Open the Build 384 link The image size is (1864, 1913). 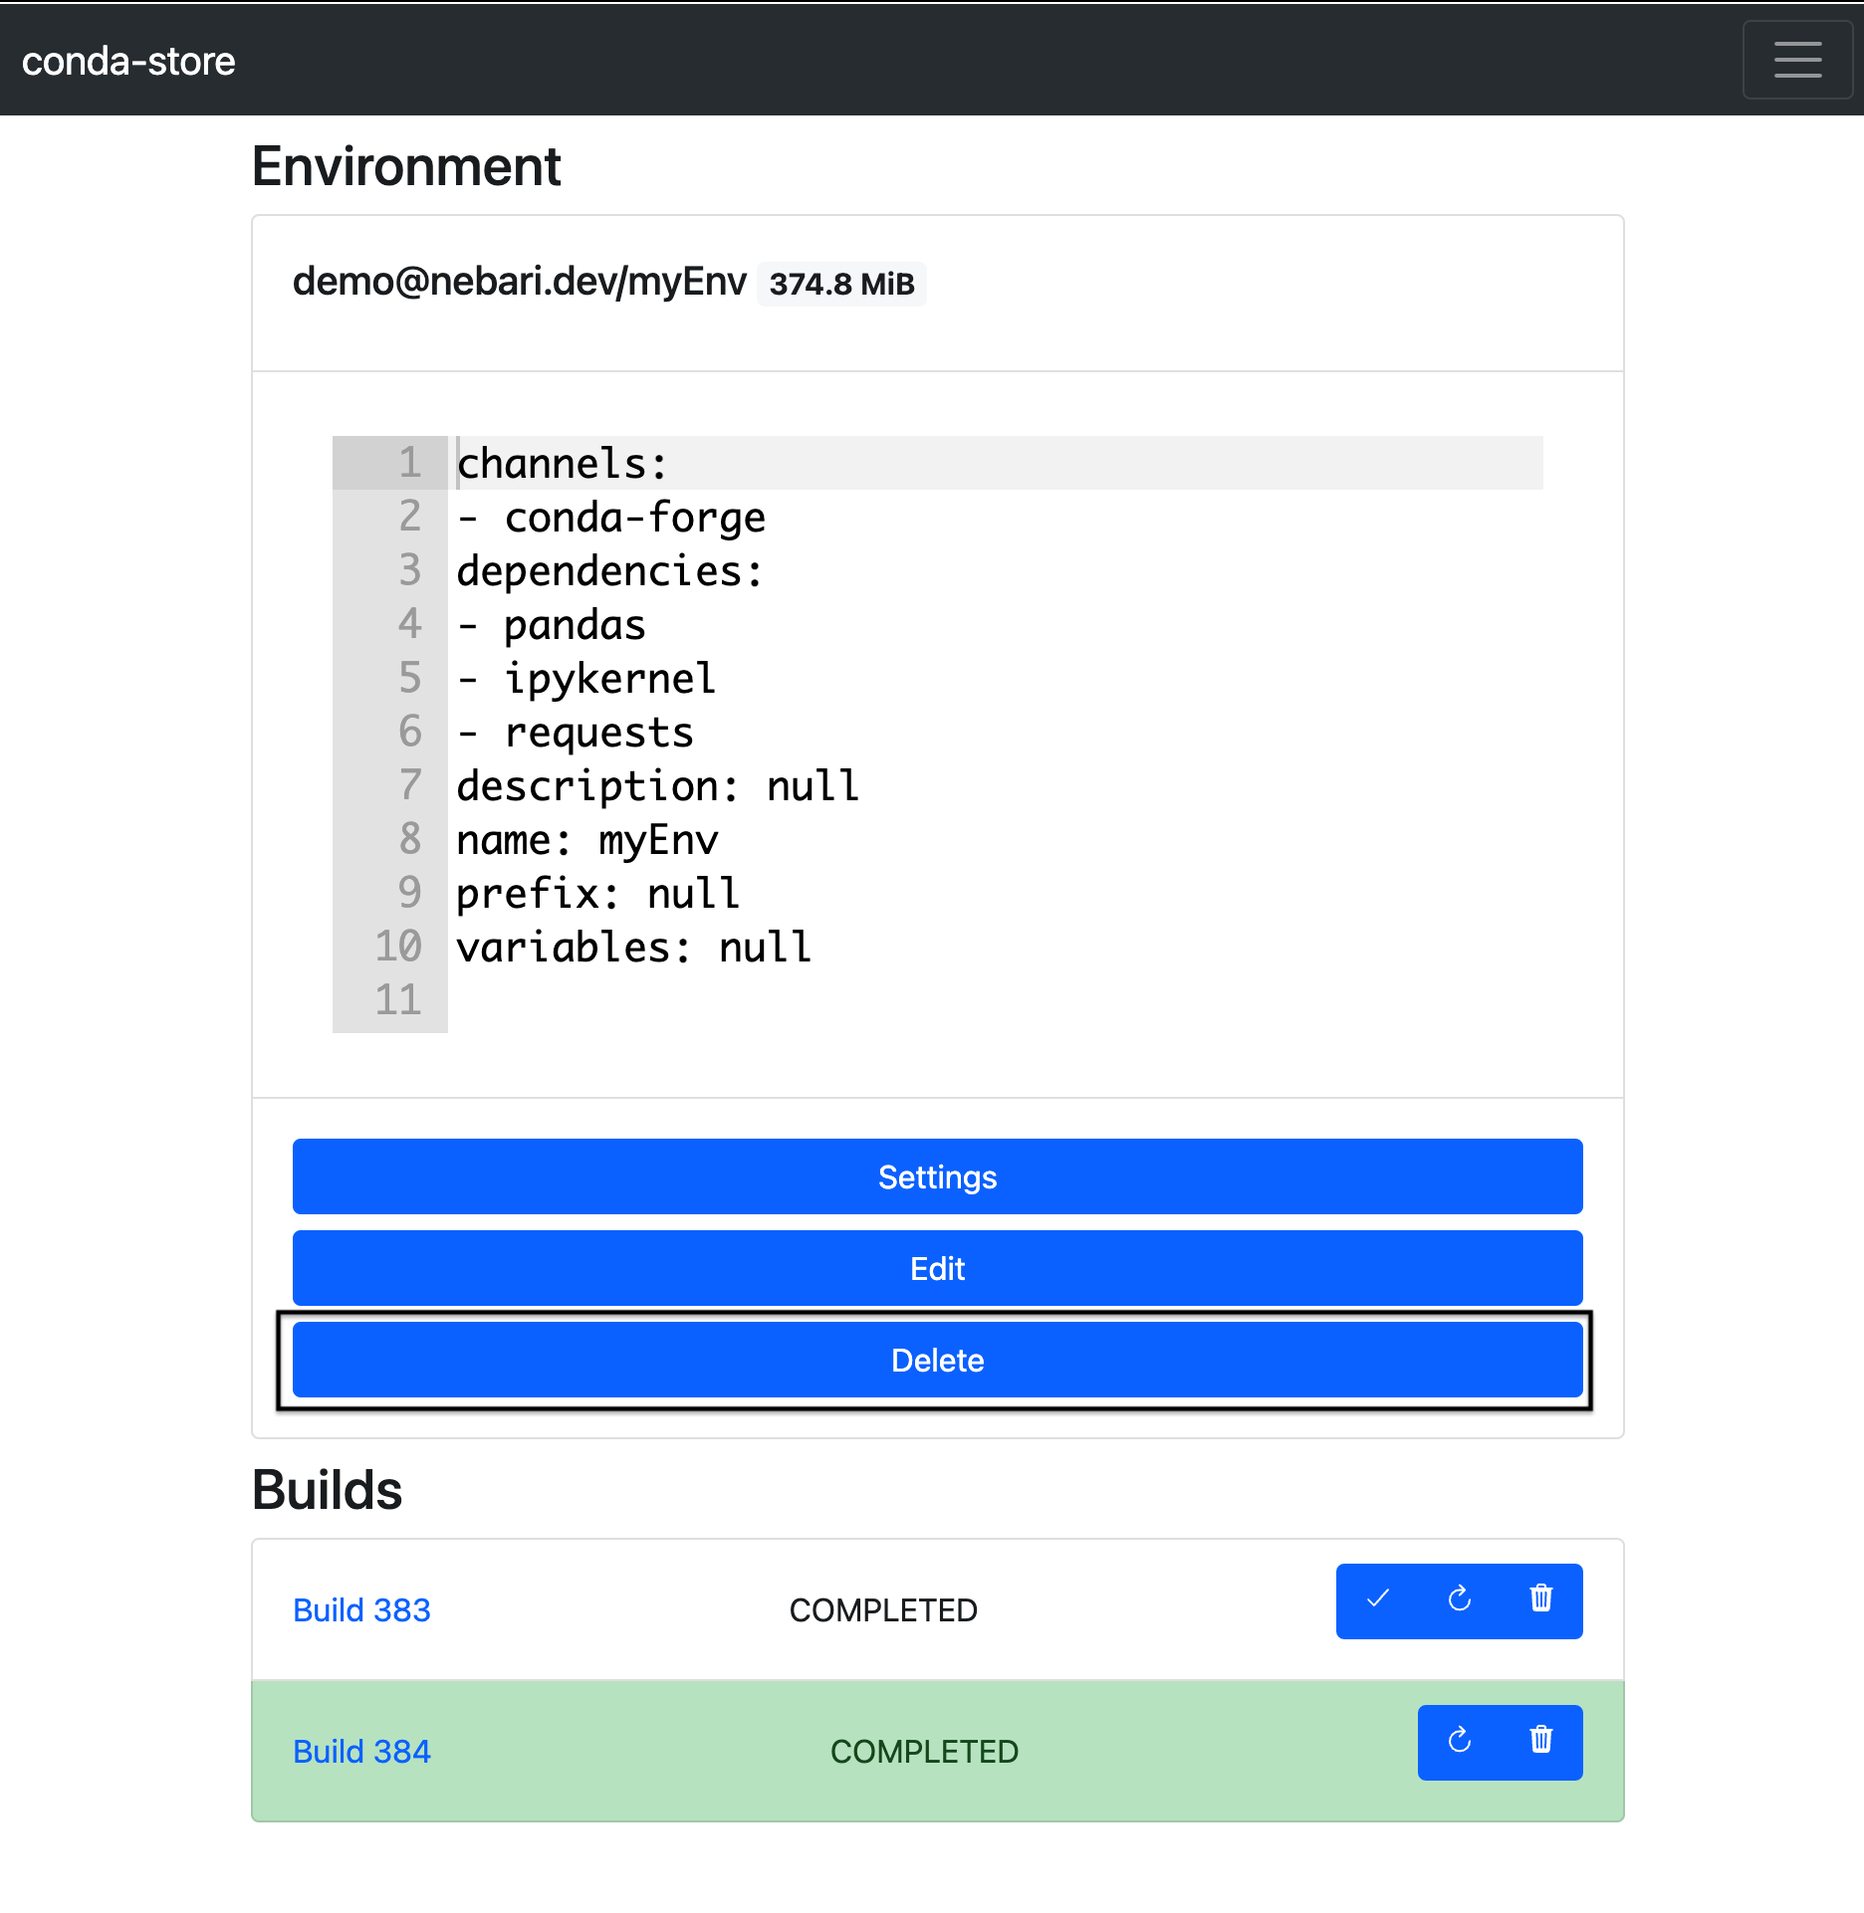pyautogui.click(x=361, y=1751)
